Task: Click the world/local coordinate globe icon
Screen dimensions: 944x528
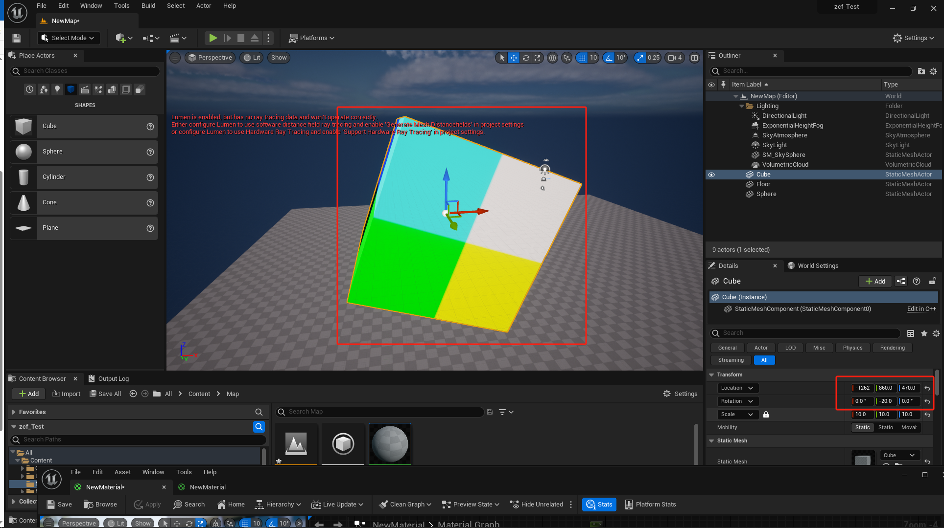Action: coord(552,58)
